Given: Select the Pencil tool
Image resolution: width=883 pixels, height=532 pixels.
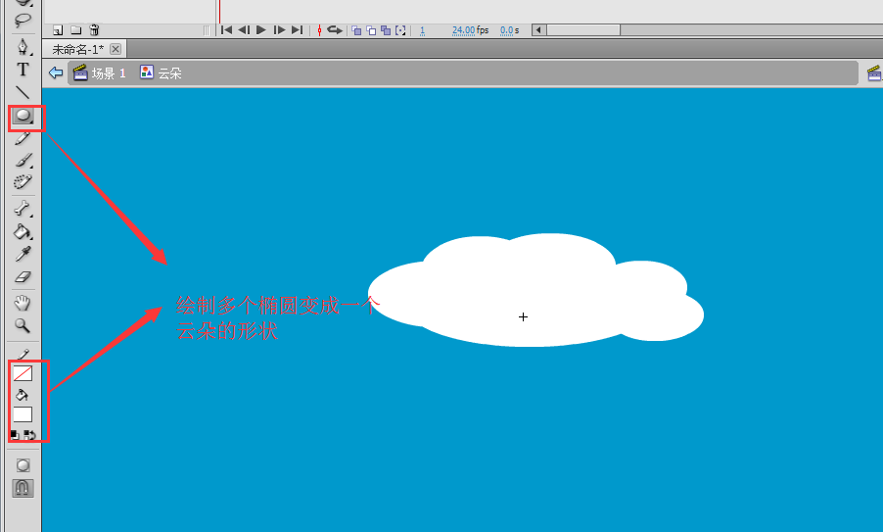Looking at the screenshot, I should (23, 138).
